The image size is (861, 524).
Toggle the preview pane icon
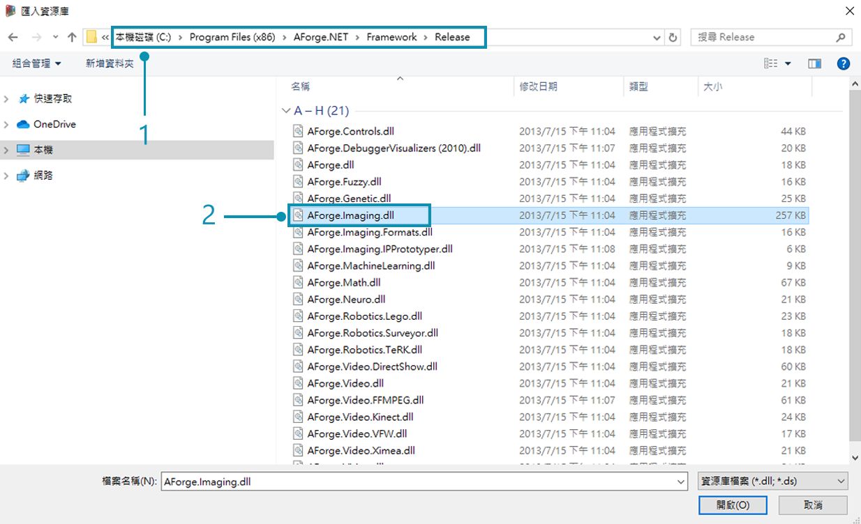point(814,63)
